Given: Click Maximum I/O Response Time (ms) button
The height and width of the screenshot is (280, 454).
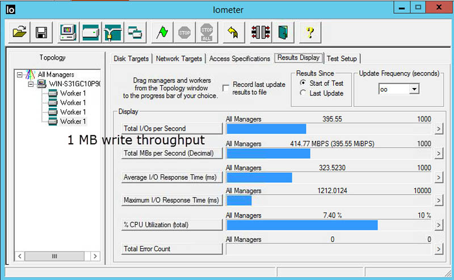Looking at the screenshot, I should pyautogui.click(x=172, y=200).
